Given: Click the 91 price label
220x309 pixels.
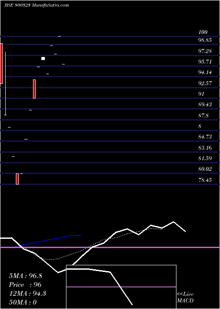Looking at the screenshot, I should [x=201, y=94].
